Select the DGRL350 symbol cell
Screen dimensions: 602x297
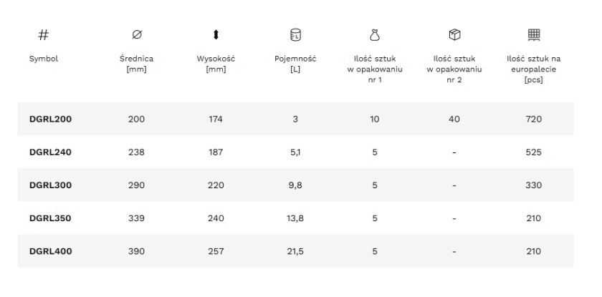tap(50, 218)
